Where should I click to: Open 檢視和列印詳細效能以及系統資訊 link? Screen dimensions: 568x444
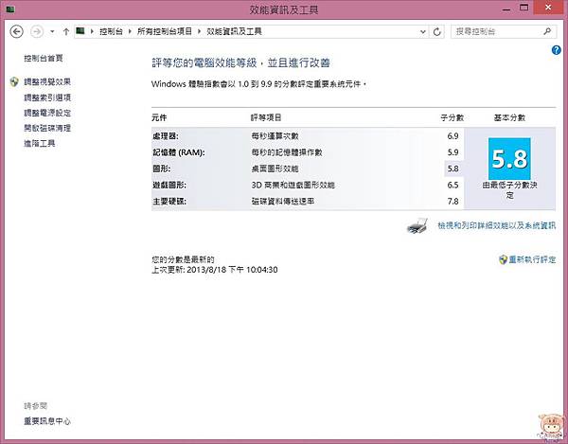[x=496, y=225]
